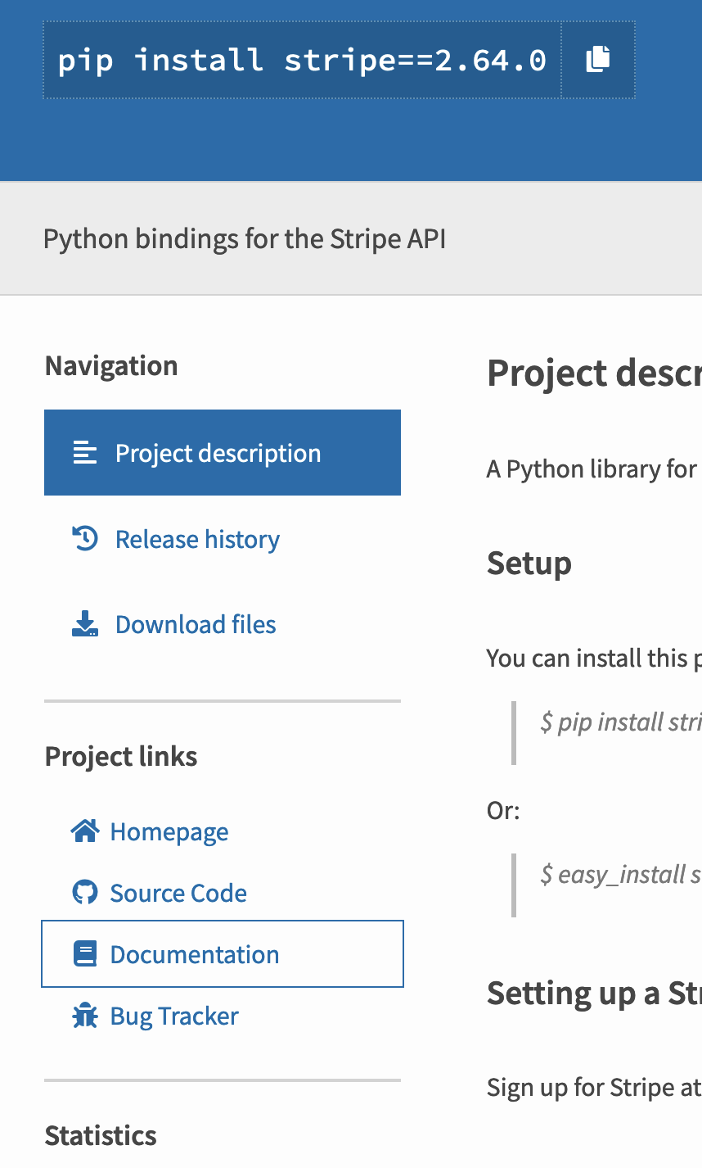The width and height of the screenshot is (702, 1168).
Task: Open the Documentation link
Action: coord(195,954)
